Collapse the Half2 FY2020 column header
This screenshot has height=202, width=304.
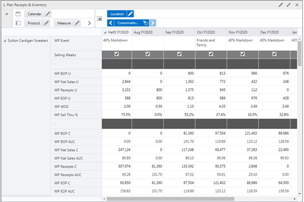pyautogui.click(x=105, y=33)
